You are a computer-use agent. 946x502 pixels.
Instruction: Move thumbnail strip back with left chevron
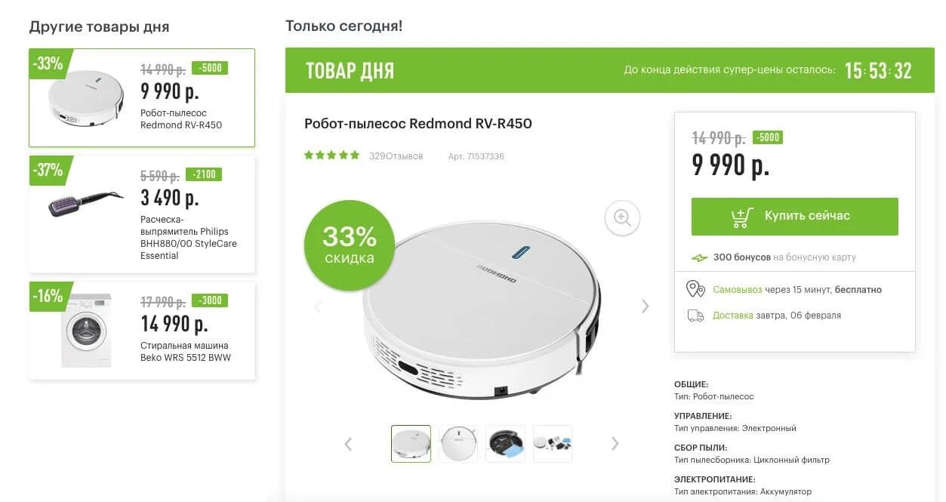(348, 444)
